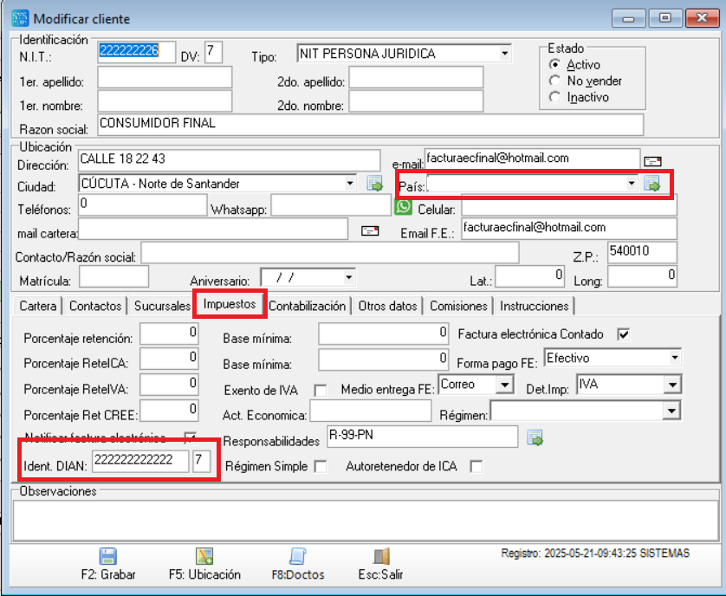Switch to the Otros datos tab
Viewport: 726px width, 596px height.
[x=387, y=306]
